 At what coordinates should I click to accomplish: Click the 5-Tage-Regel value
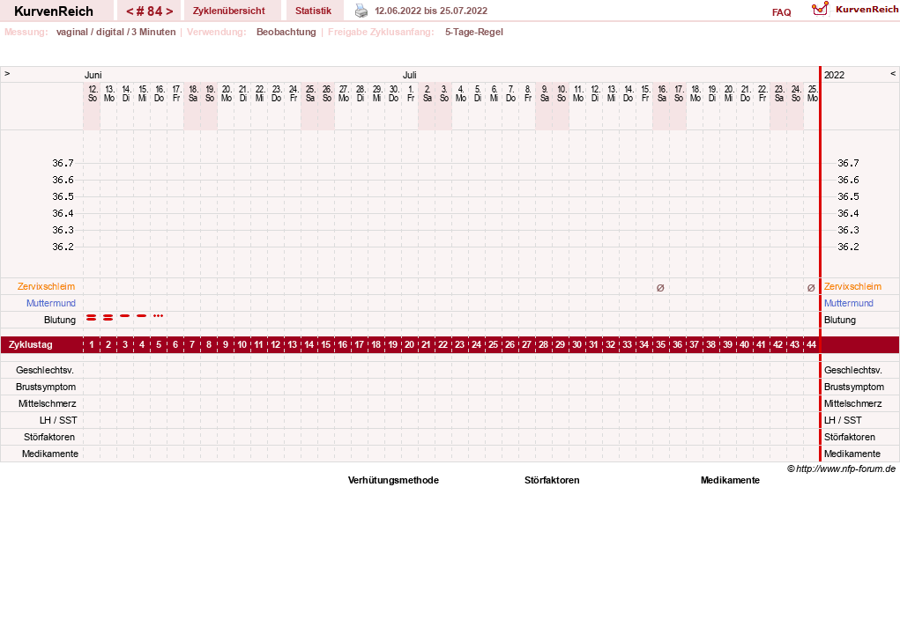click(x=474, y=32)
